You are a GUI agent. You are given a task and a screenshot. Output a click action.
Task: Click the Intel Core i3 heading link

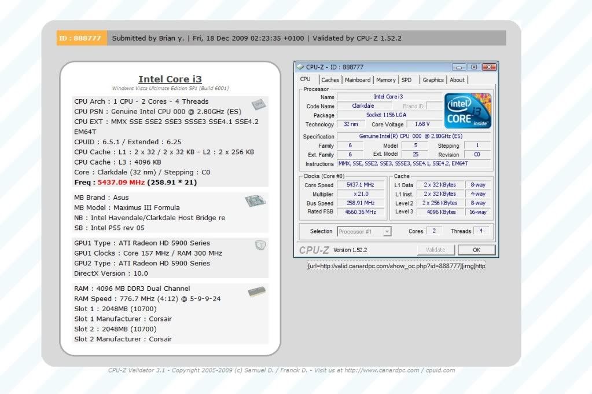click(x=170, y=79)
